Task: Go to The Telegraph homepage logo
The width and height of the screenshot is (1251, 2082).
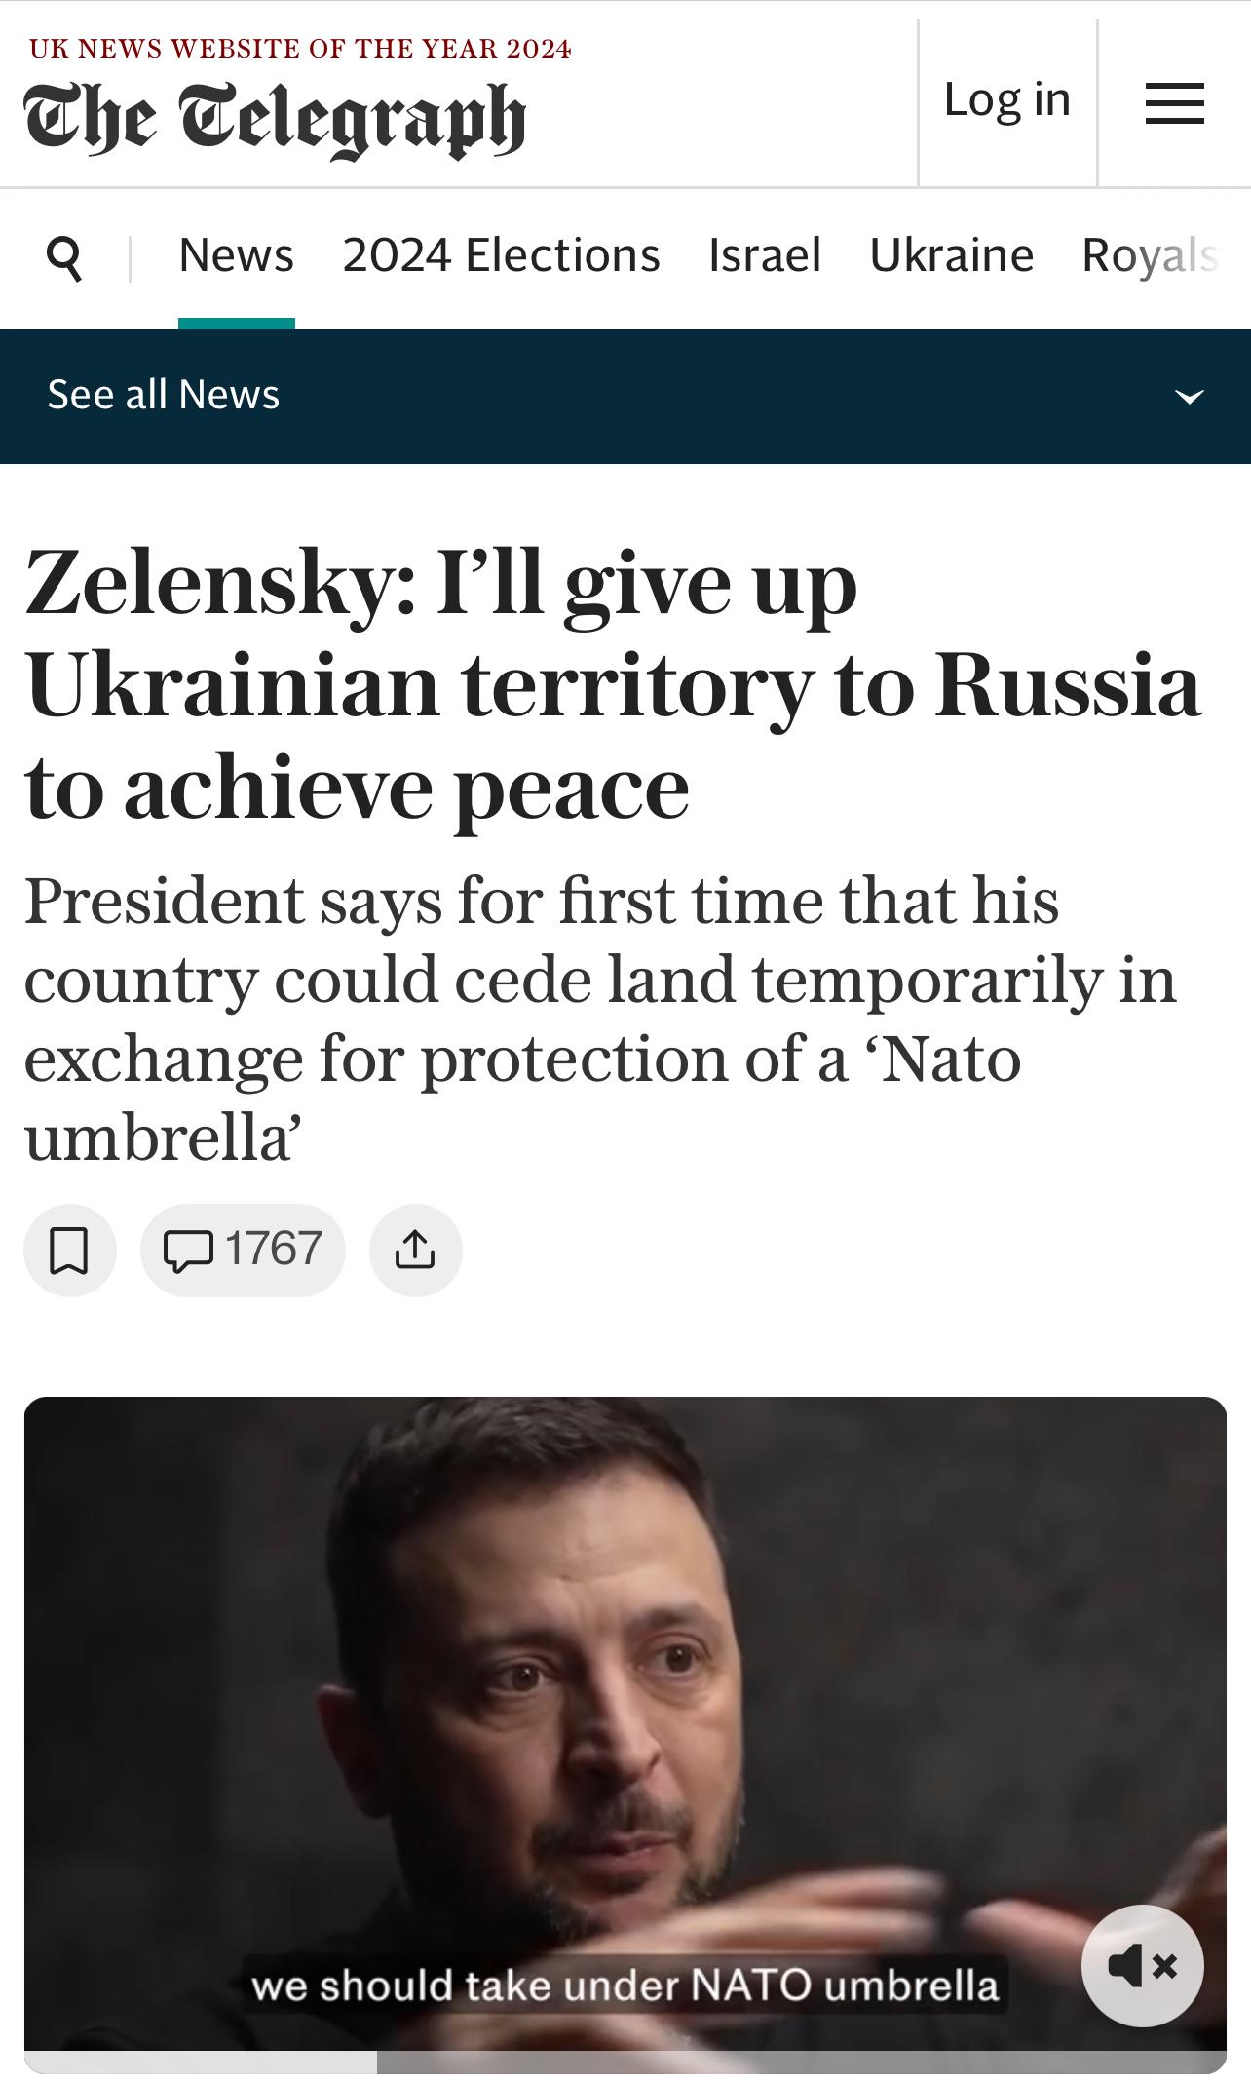Action: click(x=275, y=120)
